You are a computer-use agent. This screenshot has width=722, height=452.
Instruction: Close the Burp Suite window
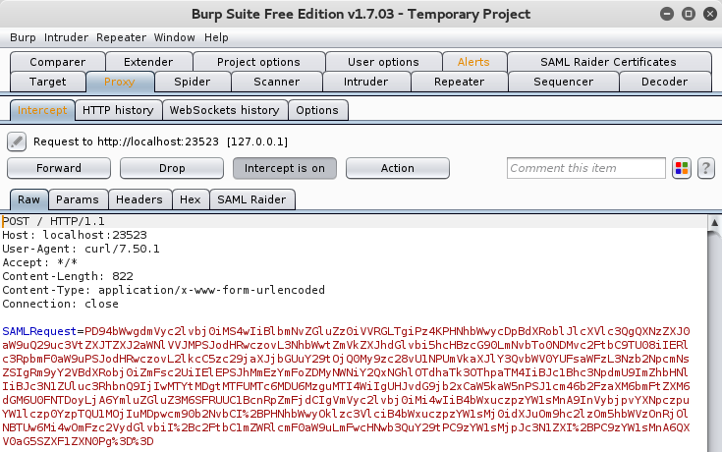(x=710, y=14)
